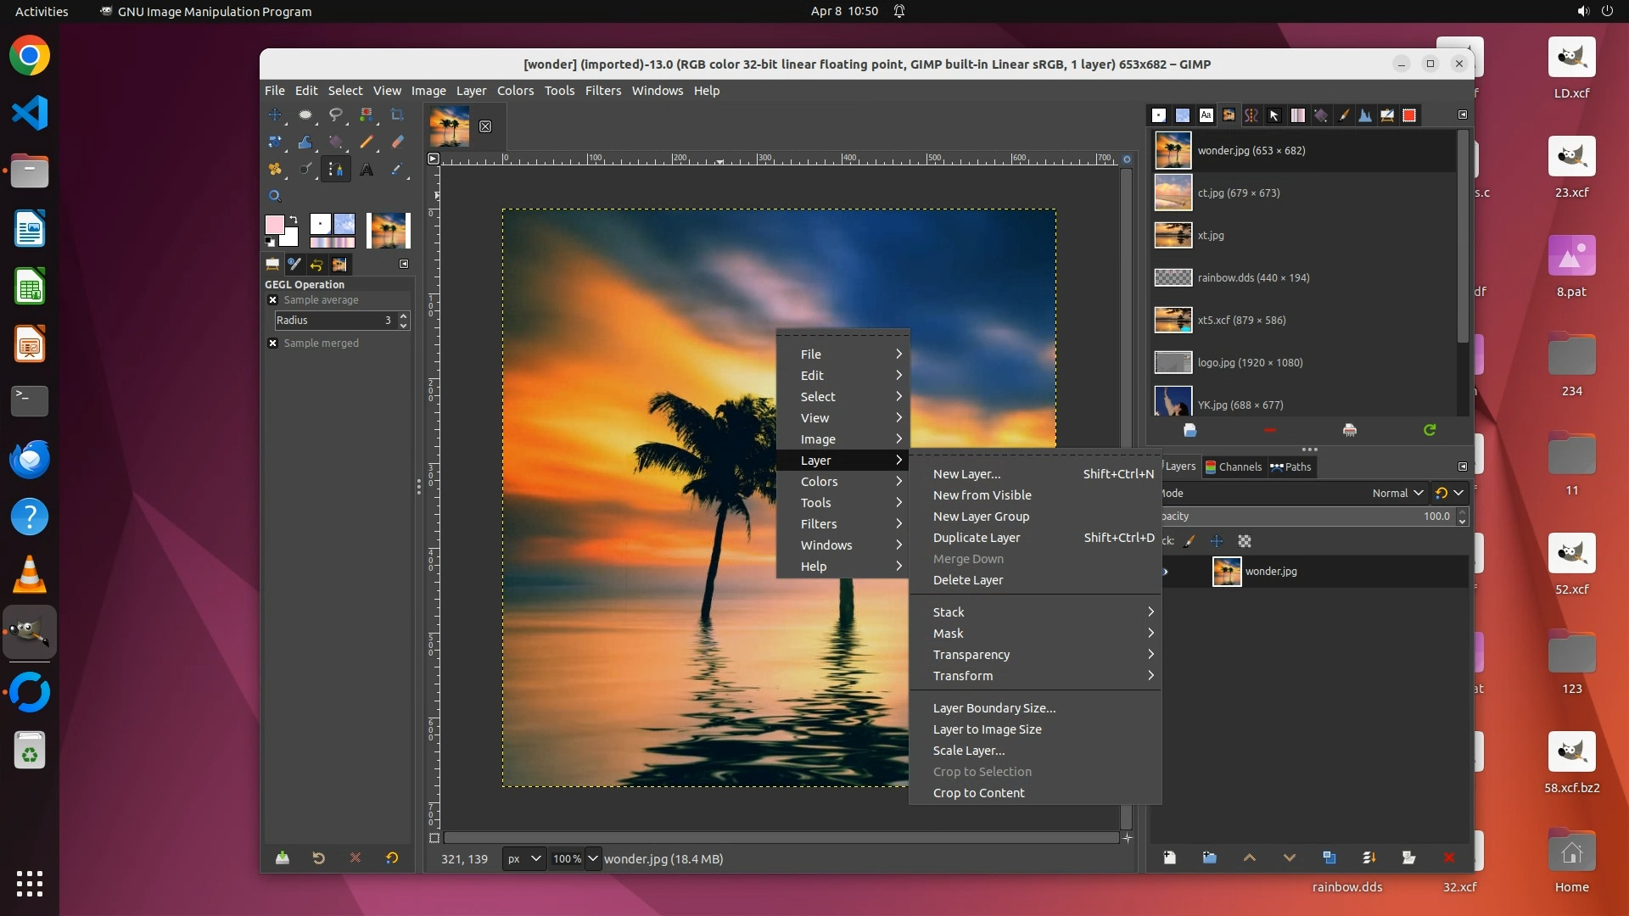This screenshot has height=916, width=1629.
Task: Click Scale Layer... menu entry
Action: [x=968, y=751]
